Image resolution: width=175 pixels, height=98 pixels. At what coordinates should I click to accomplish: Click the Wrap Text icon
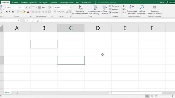pyautogui.click(x=50, y=7)
